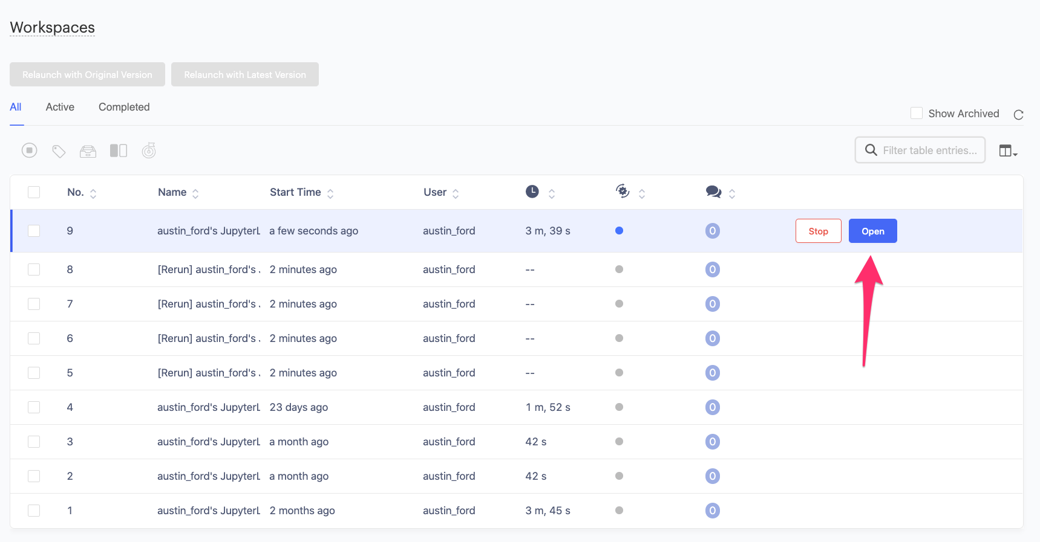Check the checkbox for workspace 9
Image resolution: width=1040 pixels, height=542 pixels.
click(x=34, y=231)
